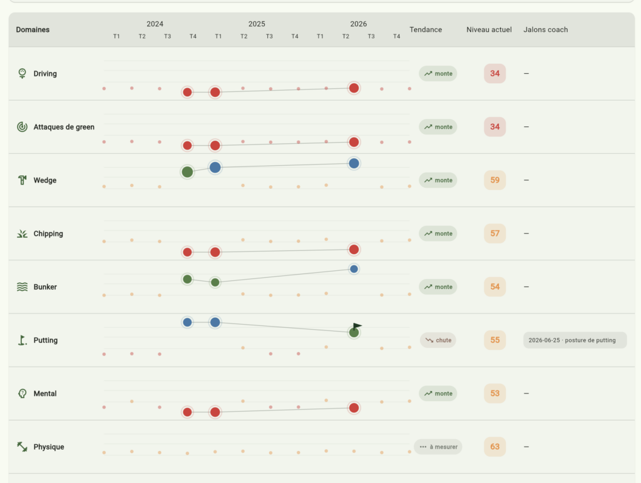641x483 pixels.
Task: Click the Mental 'monte' trend badge
Action: coord(438,394)
